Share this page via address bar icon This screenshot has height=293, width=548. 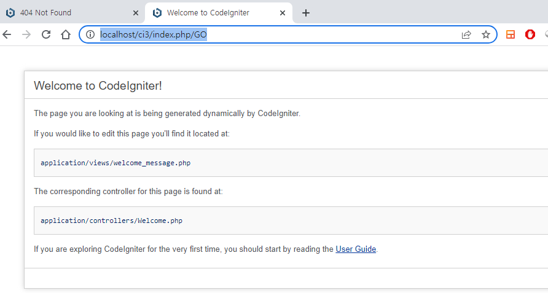466,34
